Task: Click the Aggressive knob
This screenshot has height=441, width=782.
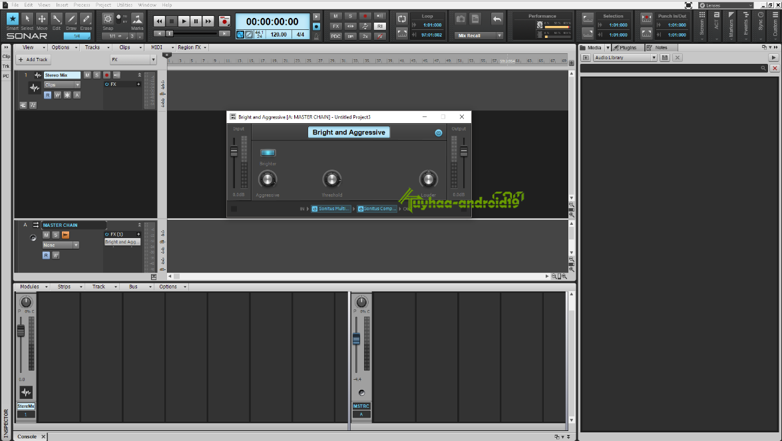Action: (x=268, y=180)
